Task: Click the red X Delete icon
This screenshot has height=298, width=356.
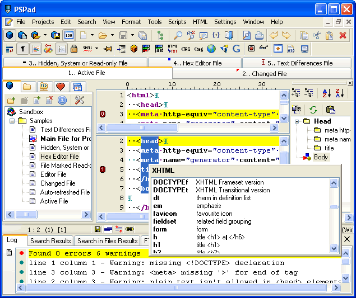Action: (343, 35)
